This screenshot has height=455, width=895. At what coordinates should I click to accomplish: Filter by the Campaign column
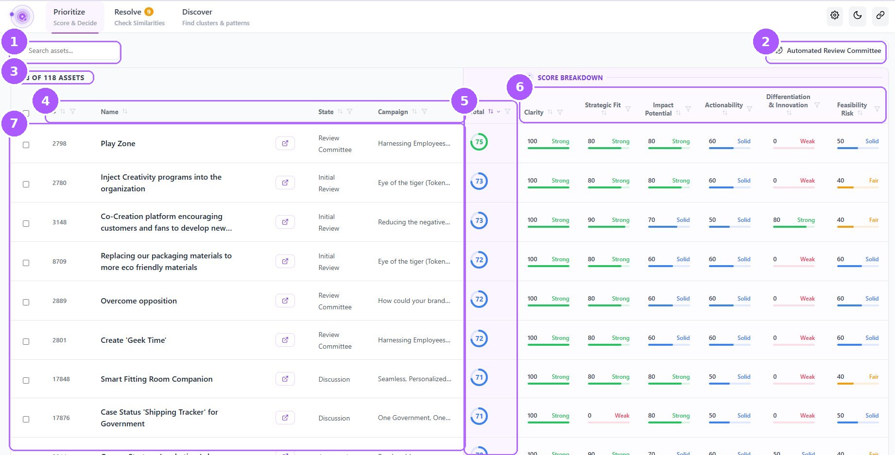(x=425, y=112)
